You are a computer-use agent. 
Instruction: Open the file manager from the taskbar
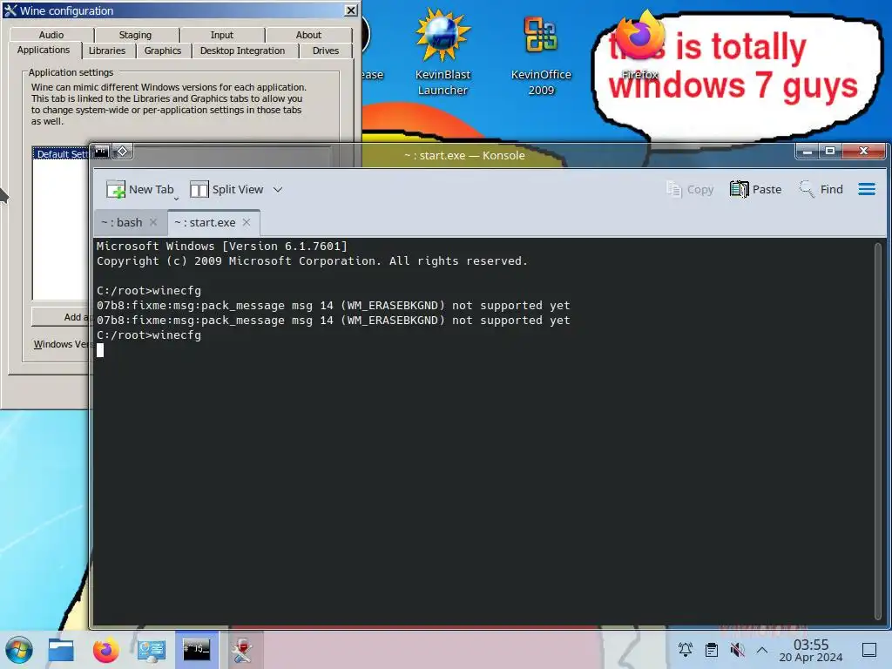(61, 650)
